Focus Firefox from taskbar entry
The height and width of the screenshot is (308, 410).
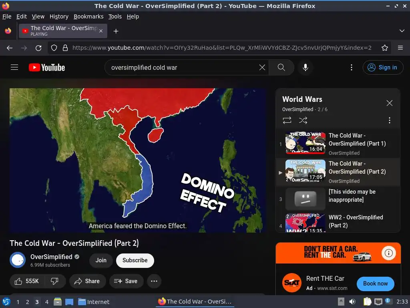[x=195, y=302]
